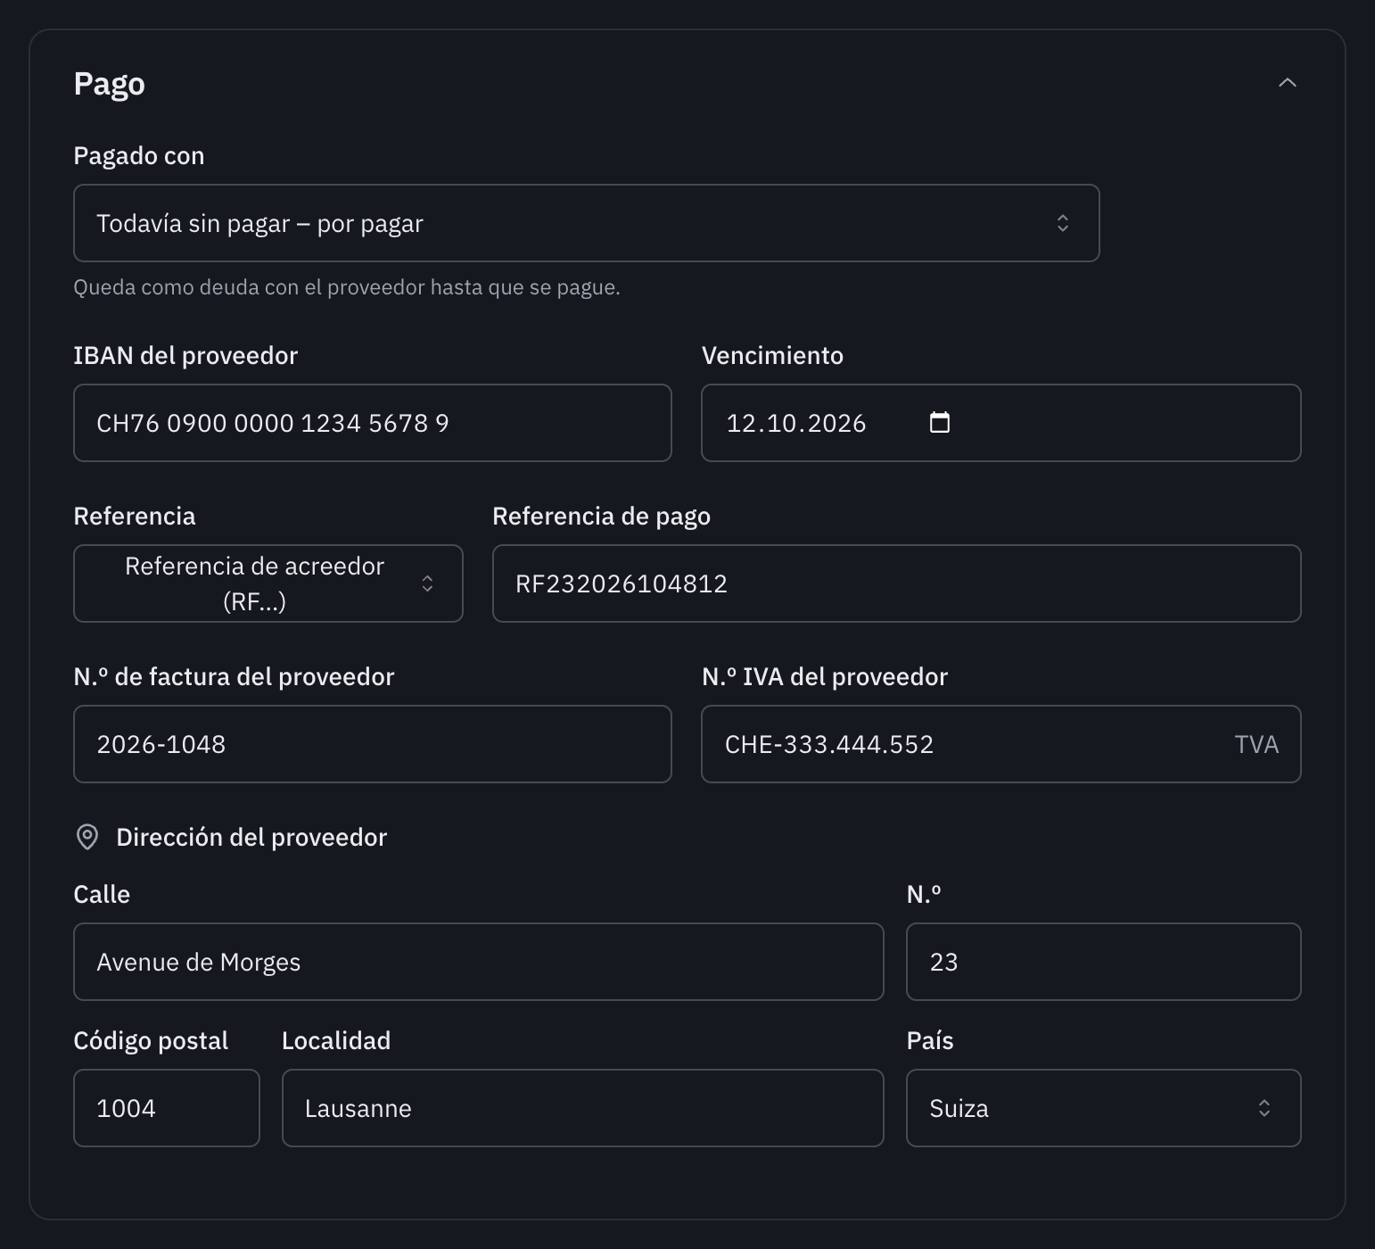Click the N.º IVA del proveedor field
1375x1249 pixels.
tap(1001, 744)
